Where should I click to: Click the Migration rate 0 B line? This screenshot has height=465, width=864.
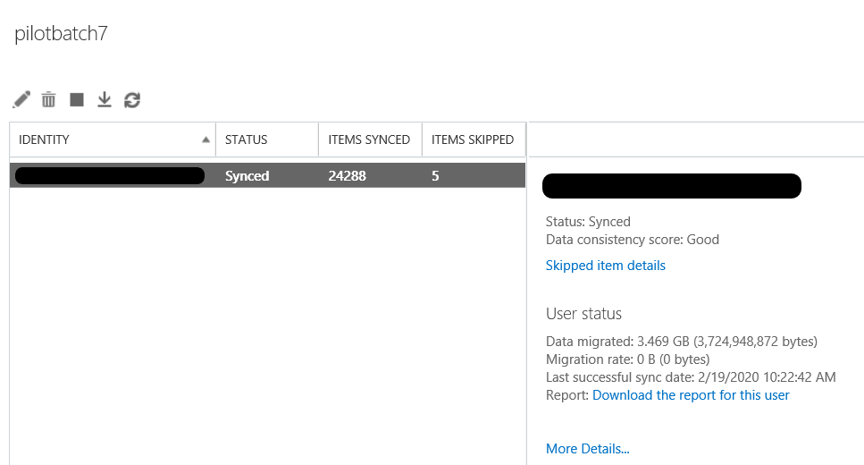(627, 359)
